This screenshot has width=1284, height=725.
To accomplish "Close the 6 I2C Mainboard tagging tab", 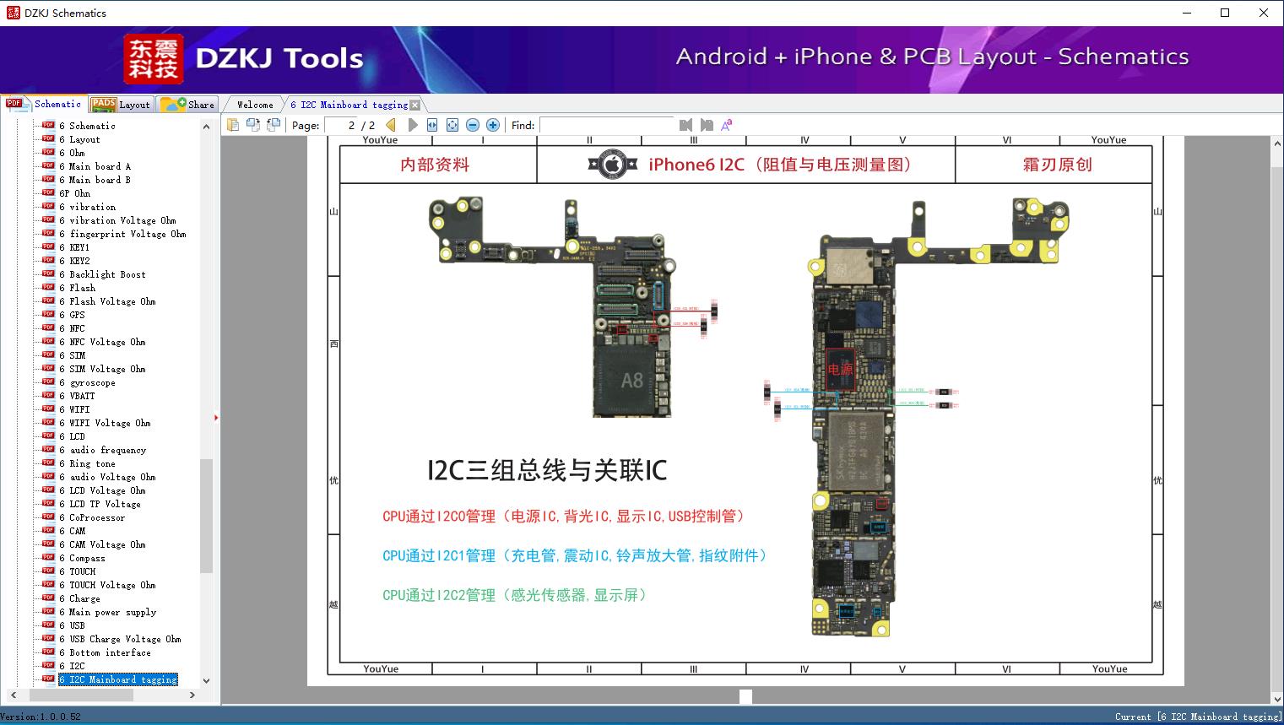I will coord(414,105).
